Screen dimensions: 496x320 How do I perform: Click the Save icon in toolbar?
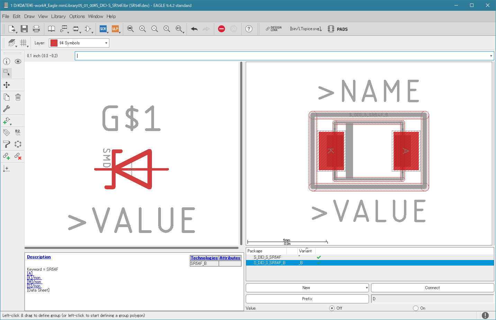coord(24,29)
